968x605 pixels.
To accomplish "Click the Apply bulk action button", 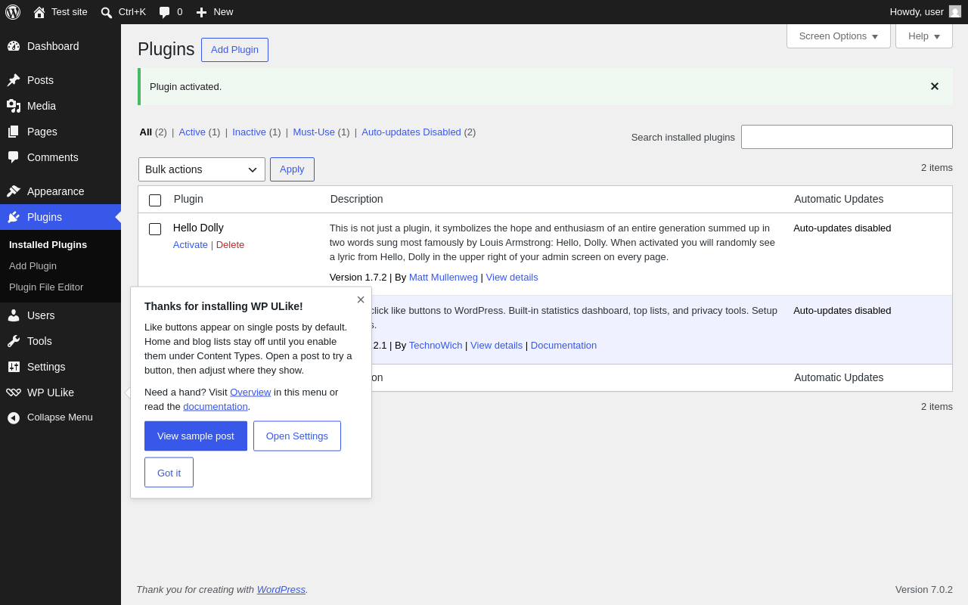I will point(292,169).
